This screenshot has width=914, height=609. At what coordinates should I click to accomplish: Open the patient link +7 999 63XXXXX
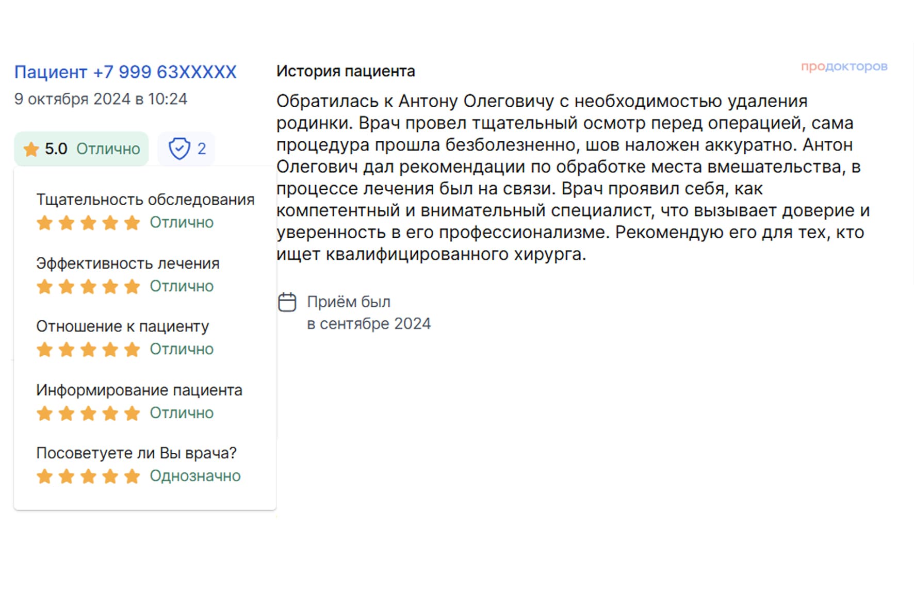tap(125, 72)
